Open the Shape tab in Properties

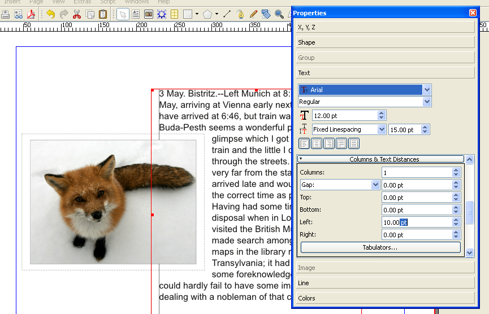385,42
